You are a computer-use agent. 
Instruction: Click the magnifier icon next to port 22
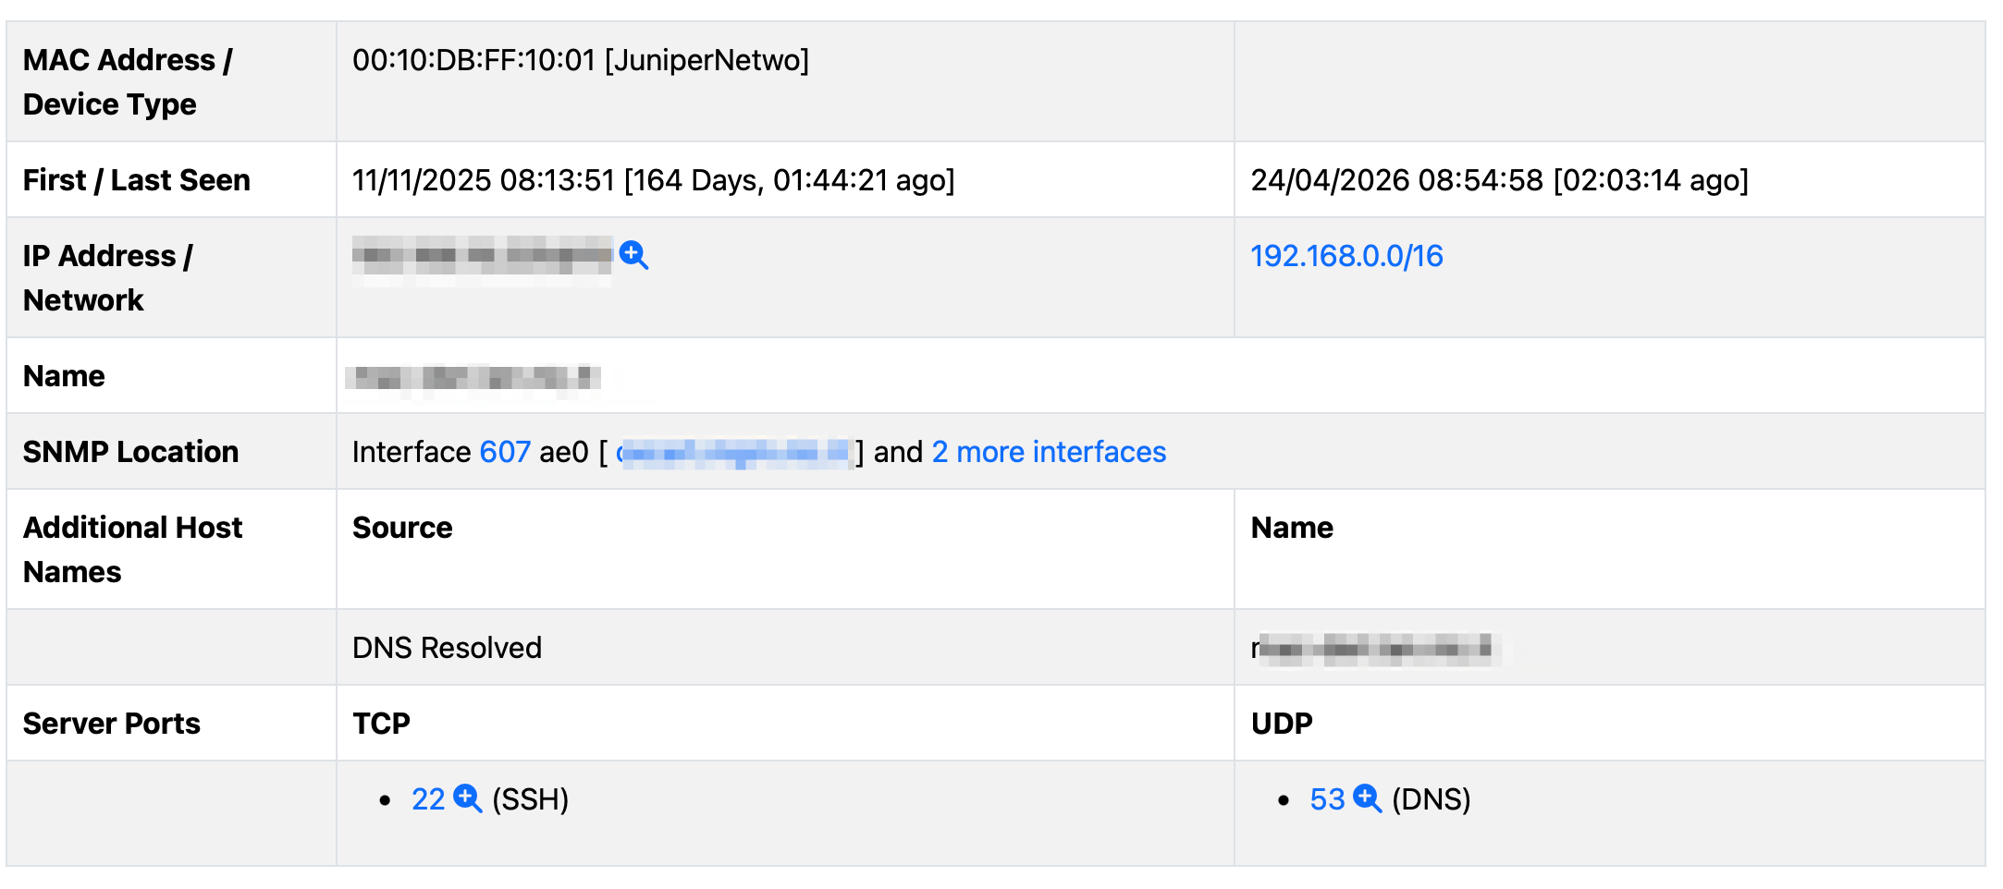click(x=468, y=798)
